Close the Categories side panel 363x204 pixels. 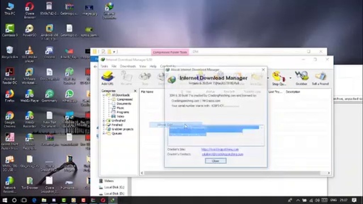(x=135, y=91)
